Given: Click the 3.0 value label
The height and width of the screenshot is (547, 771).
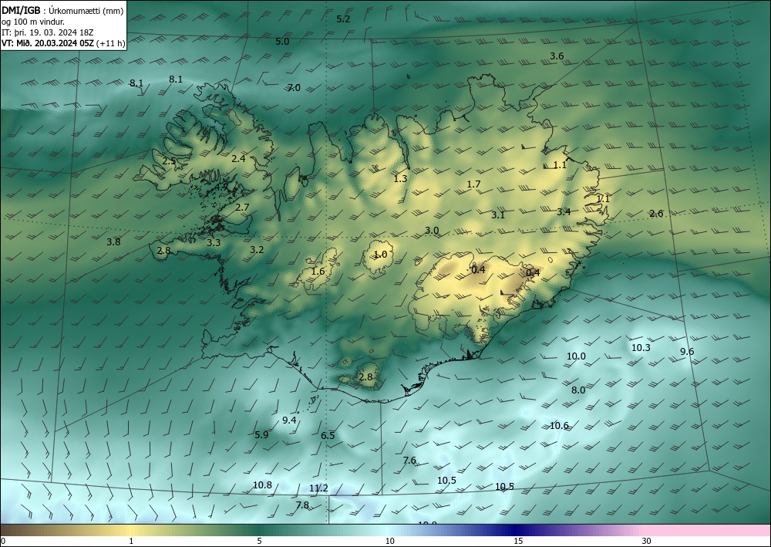Looking at the screenshot, I should click(432, 230).
